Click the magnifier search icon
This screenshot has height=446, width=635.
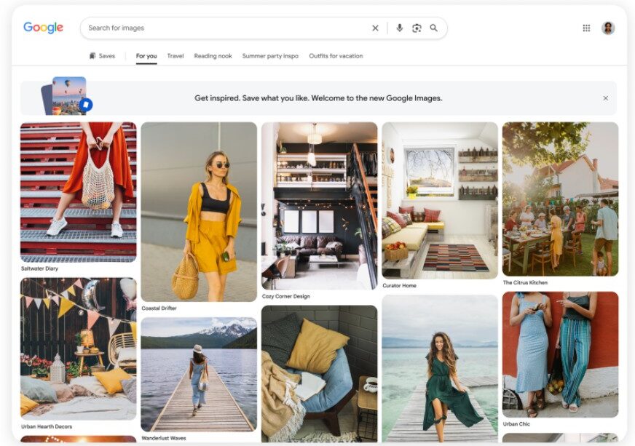pyautogui.click(x=434, y=28)
